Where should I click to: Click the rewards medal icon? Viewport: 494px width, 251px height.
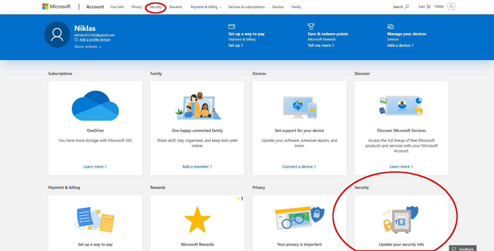coord(311,26)
